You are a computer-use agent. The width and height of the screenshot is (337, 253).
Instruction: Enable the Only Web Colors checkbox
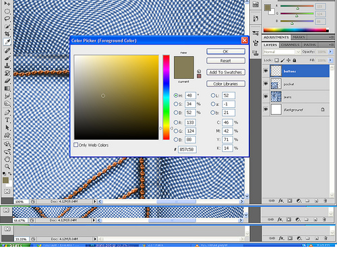click(x=76, y=145)
